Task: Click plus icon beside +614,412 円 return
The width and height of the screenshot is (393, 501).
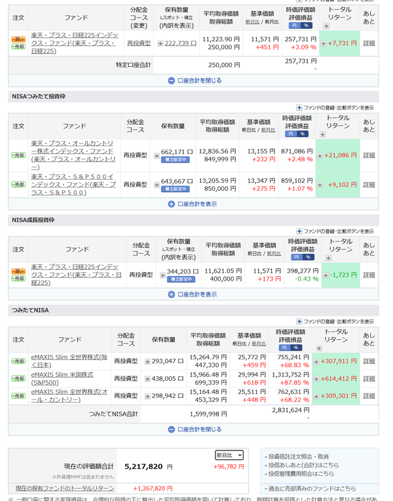Action: point(316,379)
